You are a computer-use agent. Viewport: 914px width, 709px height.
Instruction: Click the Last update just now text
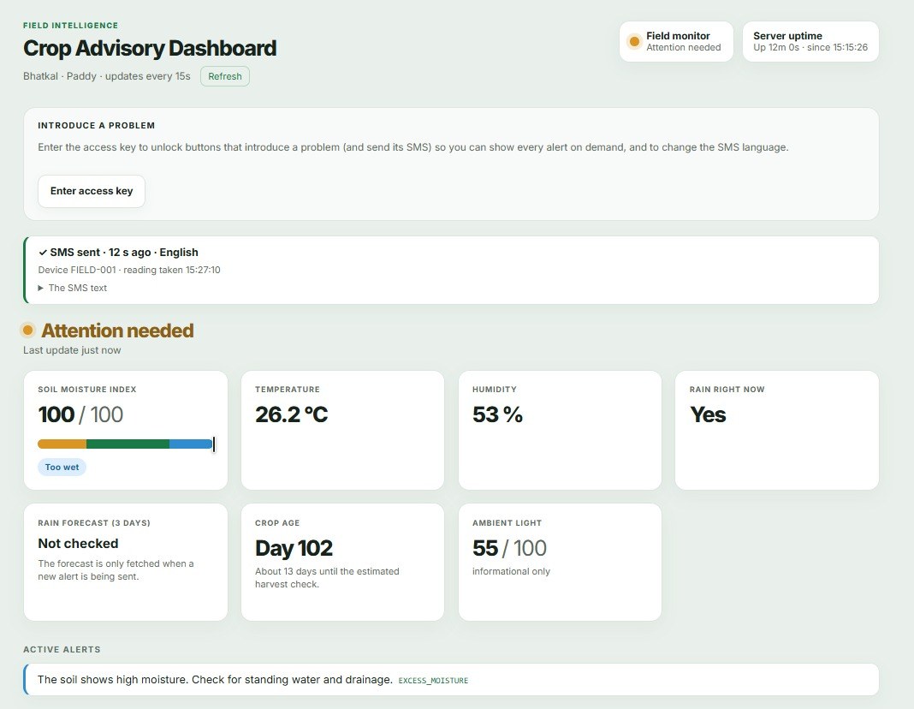tap(72, 350)
